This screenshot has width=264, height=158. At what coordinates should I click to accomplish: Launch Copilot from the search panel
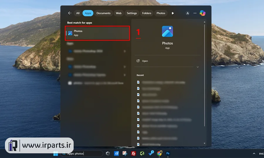(202, 13)
